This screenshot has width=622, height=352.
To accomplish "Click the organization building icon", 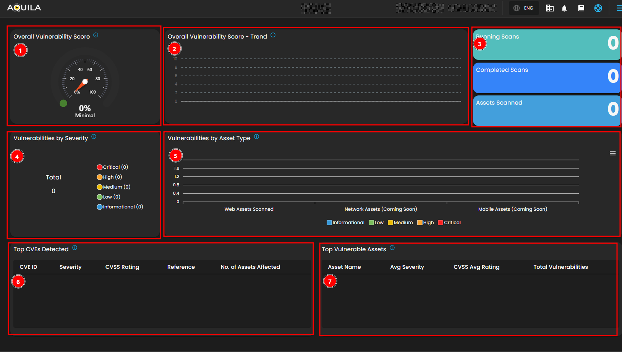I will pyautogui.click(x=549, y=8).
